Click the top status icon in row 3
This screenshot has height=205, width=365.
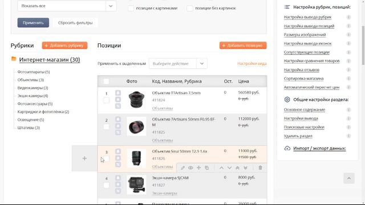coord(118,151)
